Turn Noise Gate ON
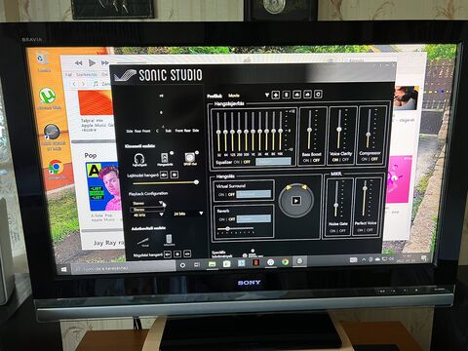The height and width of the screenshot is (351, 468). coord(332,231)
